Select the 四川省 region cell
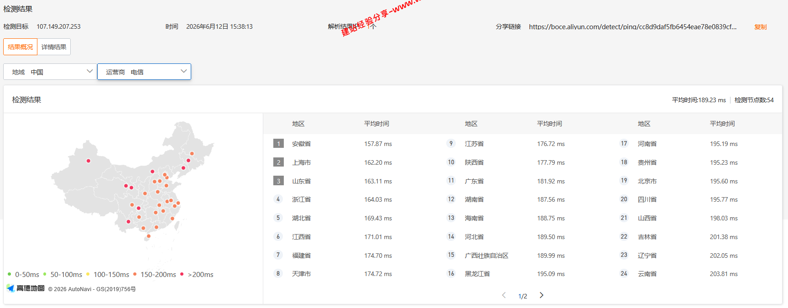This screenshot has width=788, height=308. [647, 199]
